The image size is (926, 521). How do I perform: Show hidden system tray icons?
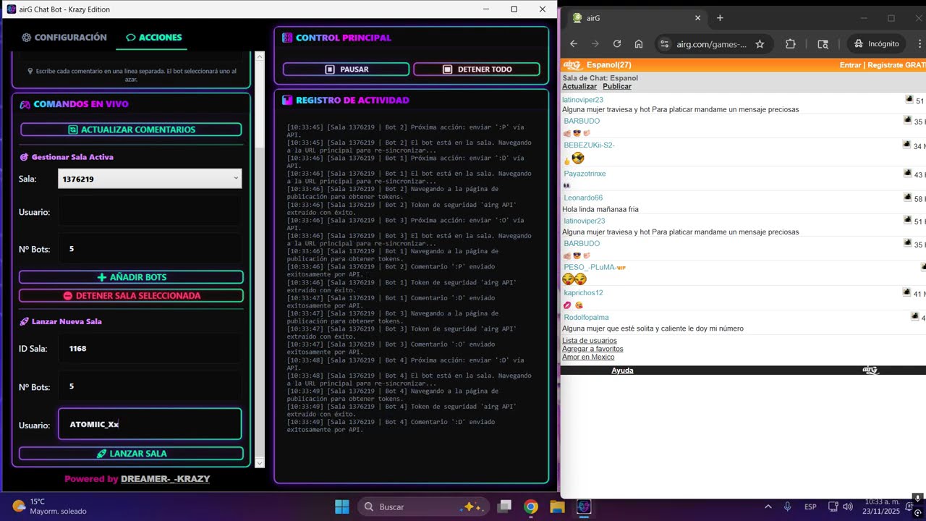pyautogui.click(x=768, y=507)
